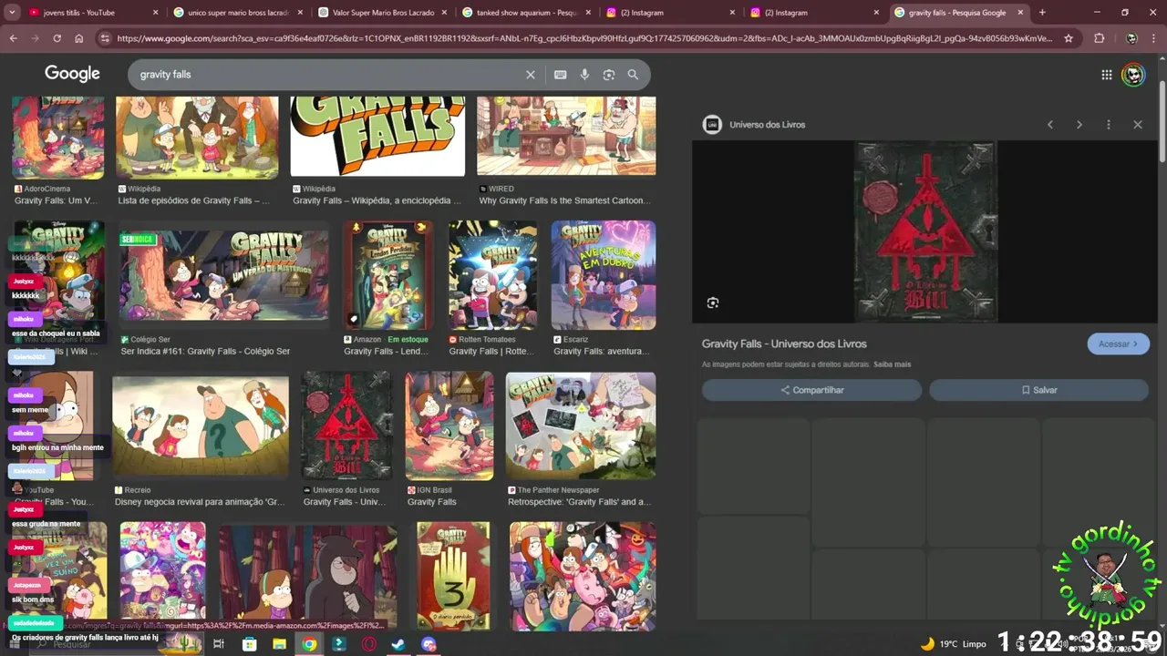Open Microsoft Store from the taskbar

click(250, 644)
